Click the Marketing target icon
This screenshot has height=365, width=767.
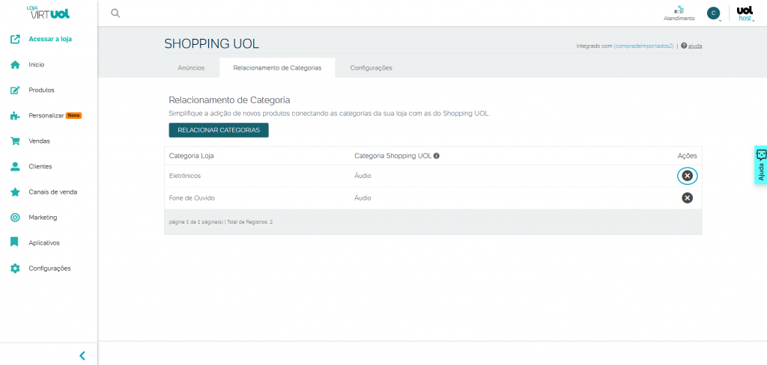[15, 218]
